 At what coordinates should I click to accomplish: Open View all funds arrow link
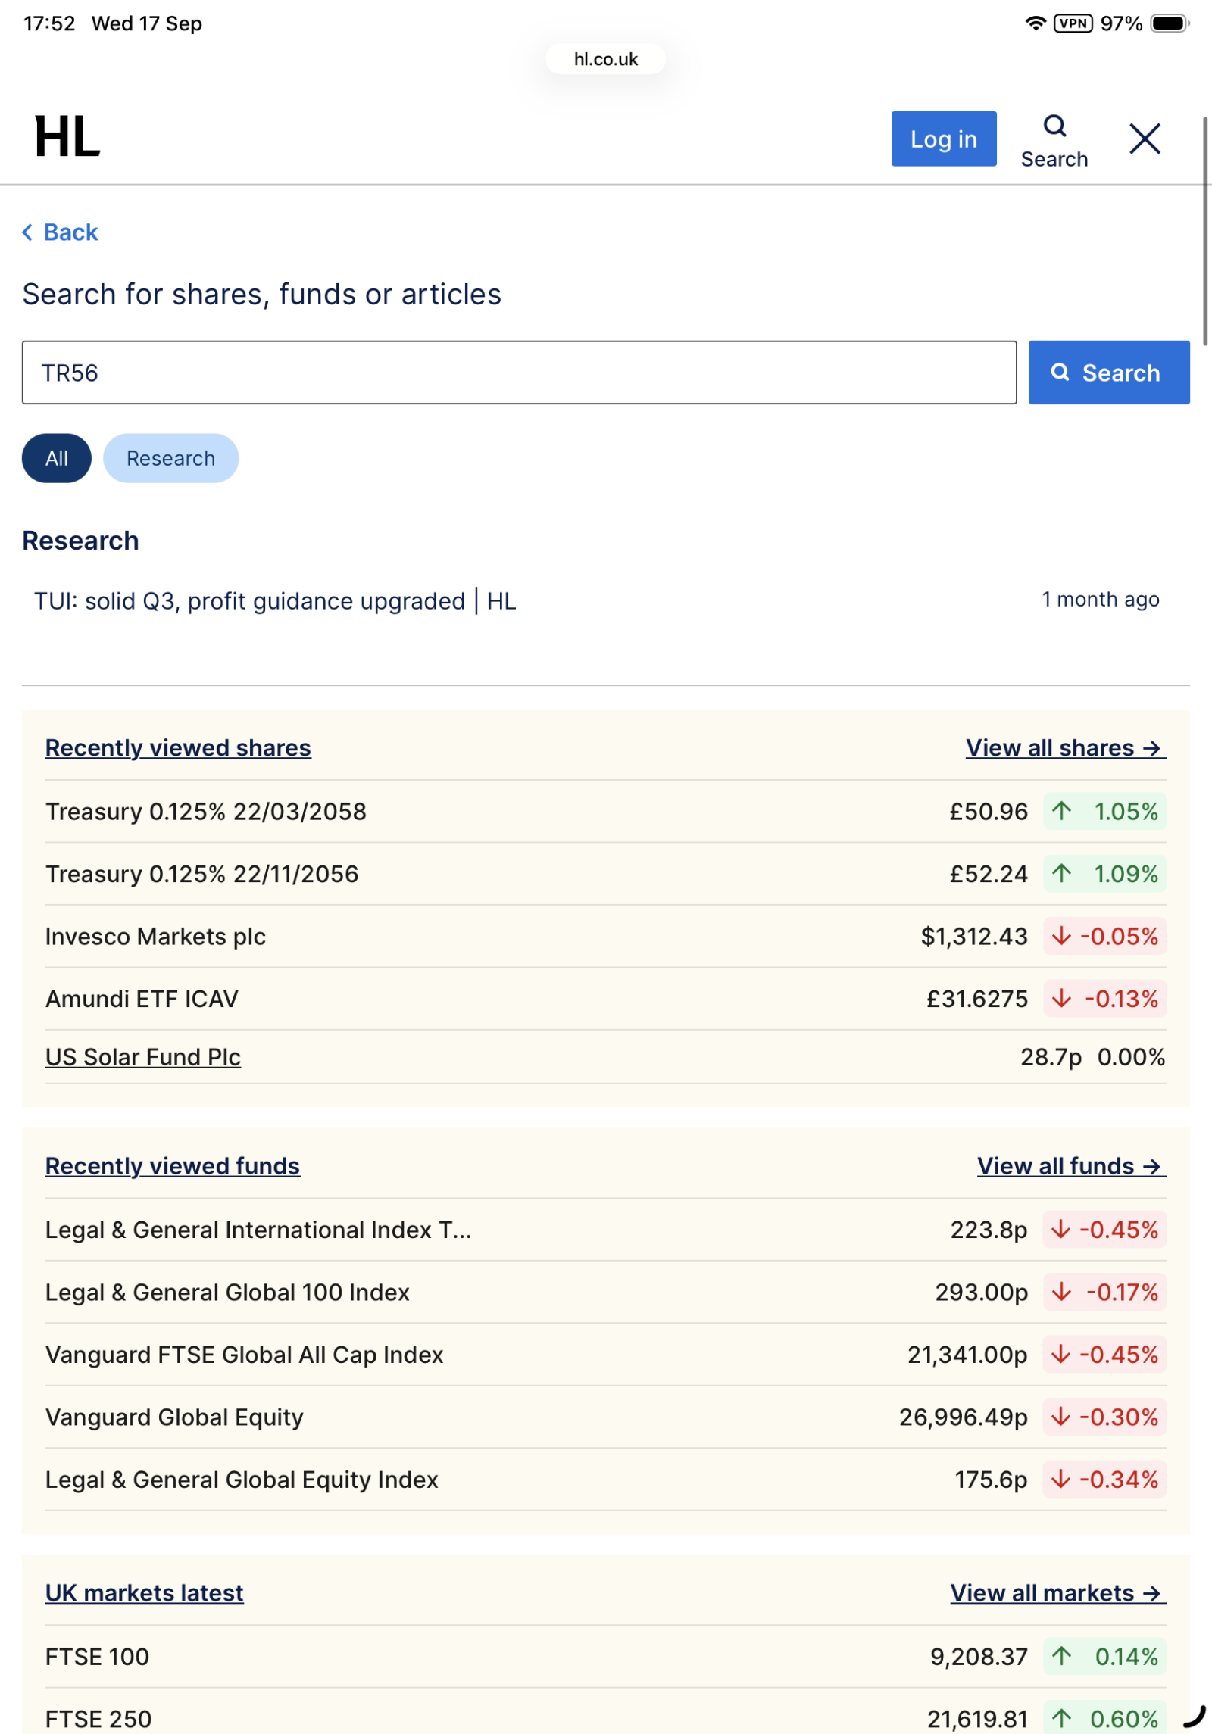(1070, 1166)
